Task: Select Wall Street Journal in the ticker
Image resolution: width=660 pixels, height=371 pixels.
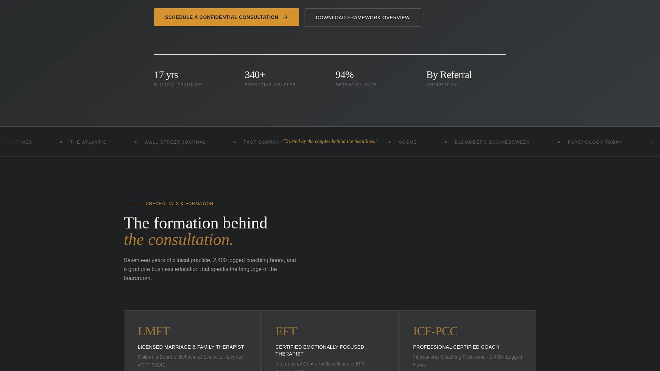Action: click(x=175, y=142)
